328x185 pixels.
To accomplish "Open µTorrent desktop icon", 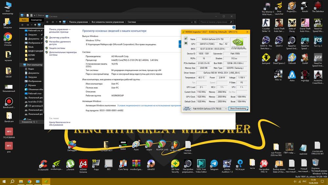I will tap(70, 165).
